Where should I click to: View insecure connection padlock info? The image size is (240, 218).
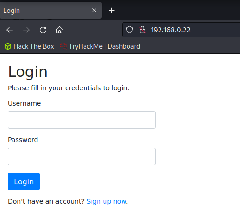click(x=142, y=30)
